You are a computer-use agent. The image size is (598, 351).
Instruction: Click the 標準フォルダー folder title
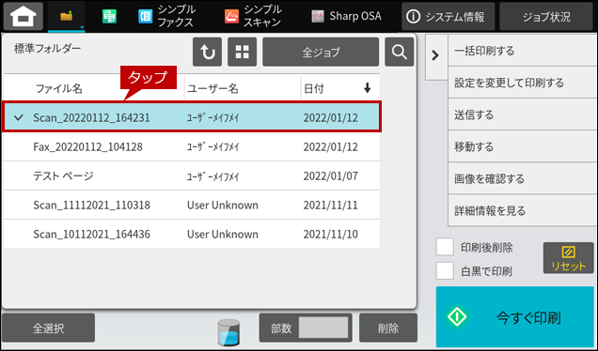coord(48,49)
